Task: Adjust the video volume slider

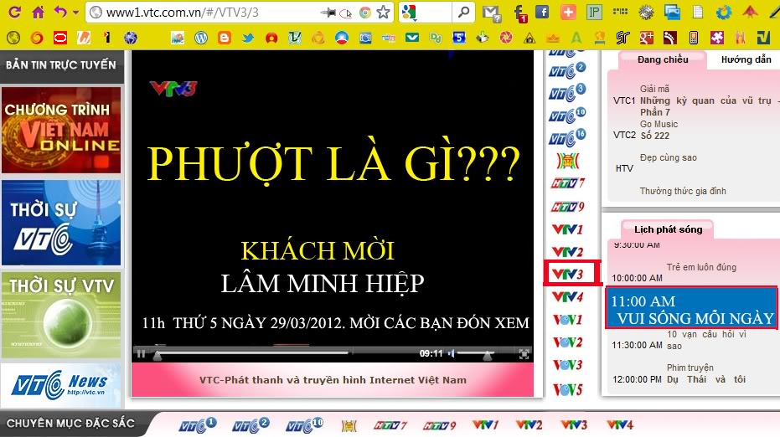Action: [475, 353]
